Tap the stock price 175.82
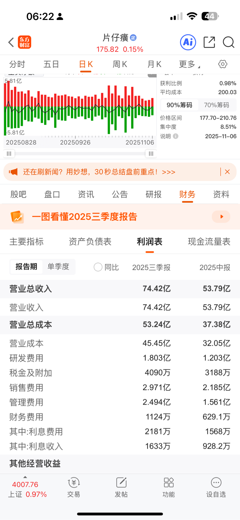Viewport: 240px width, 520px height. (107, 49)
